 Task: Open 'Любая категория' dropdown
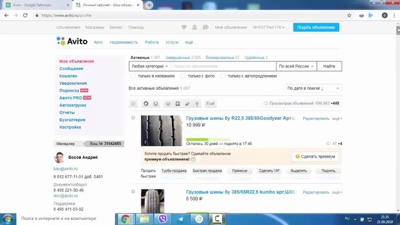pyautogui.click(x=150, y=66)
